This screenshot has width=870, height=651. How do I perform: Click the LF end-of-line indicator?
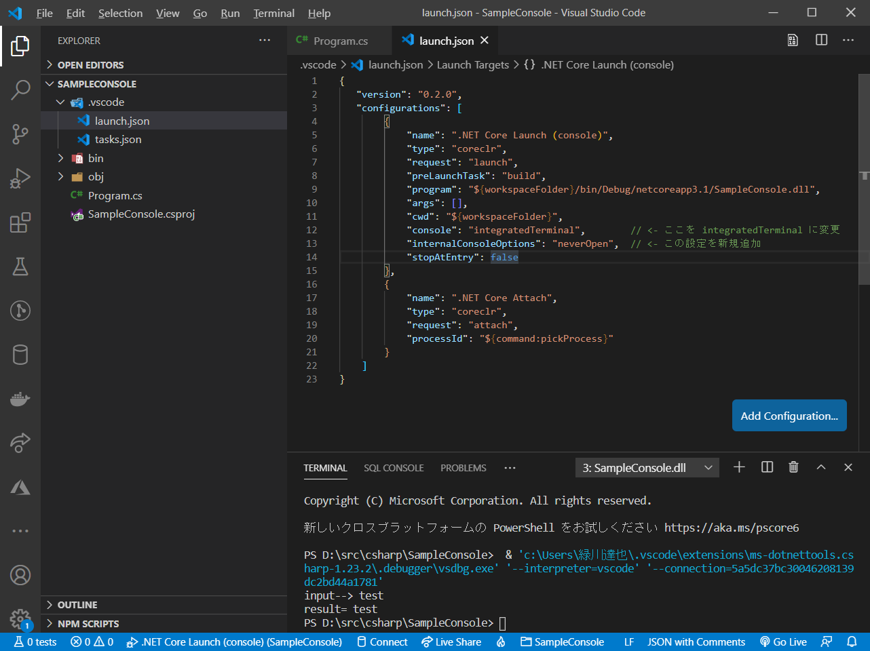(x=629, y=642)
